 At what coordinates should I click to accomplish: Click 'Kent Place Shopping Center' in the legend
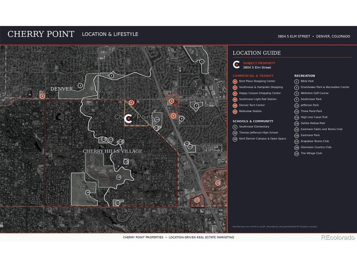[x=257, y=81]
